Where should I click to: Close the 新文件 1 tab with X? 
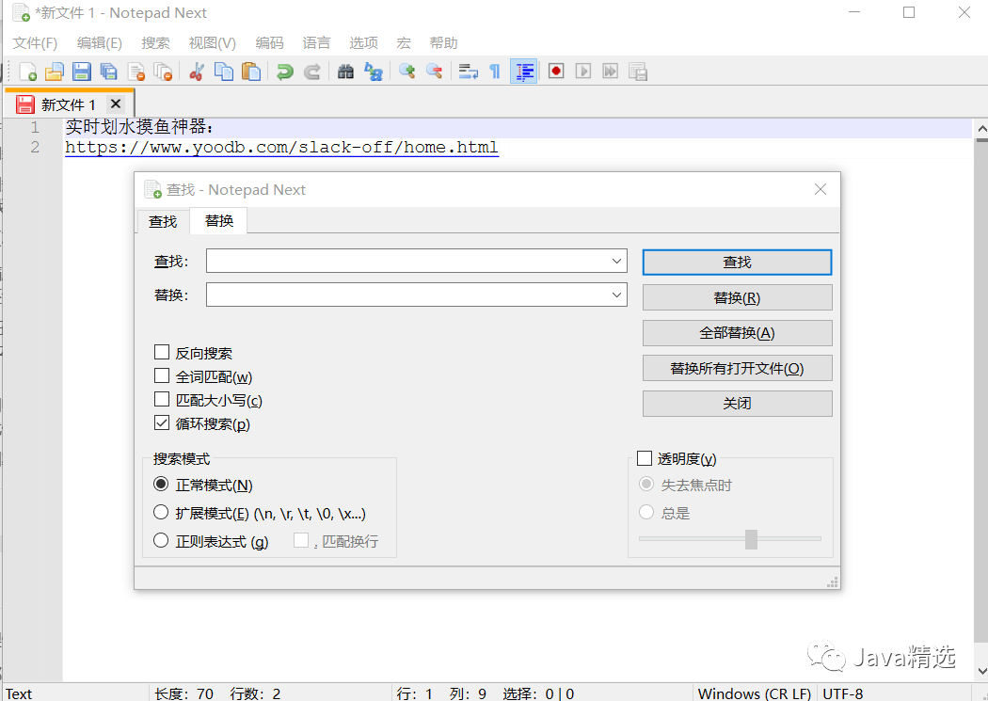click(x=116, y=104)
